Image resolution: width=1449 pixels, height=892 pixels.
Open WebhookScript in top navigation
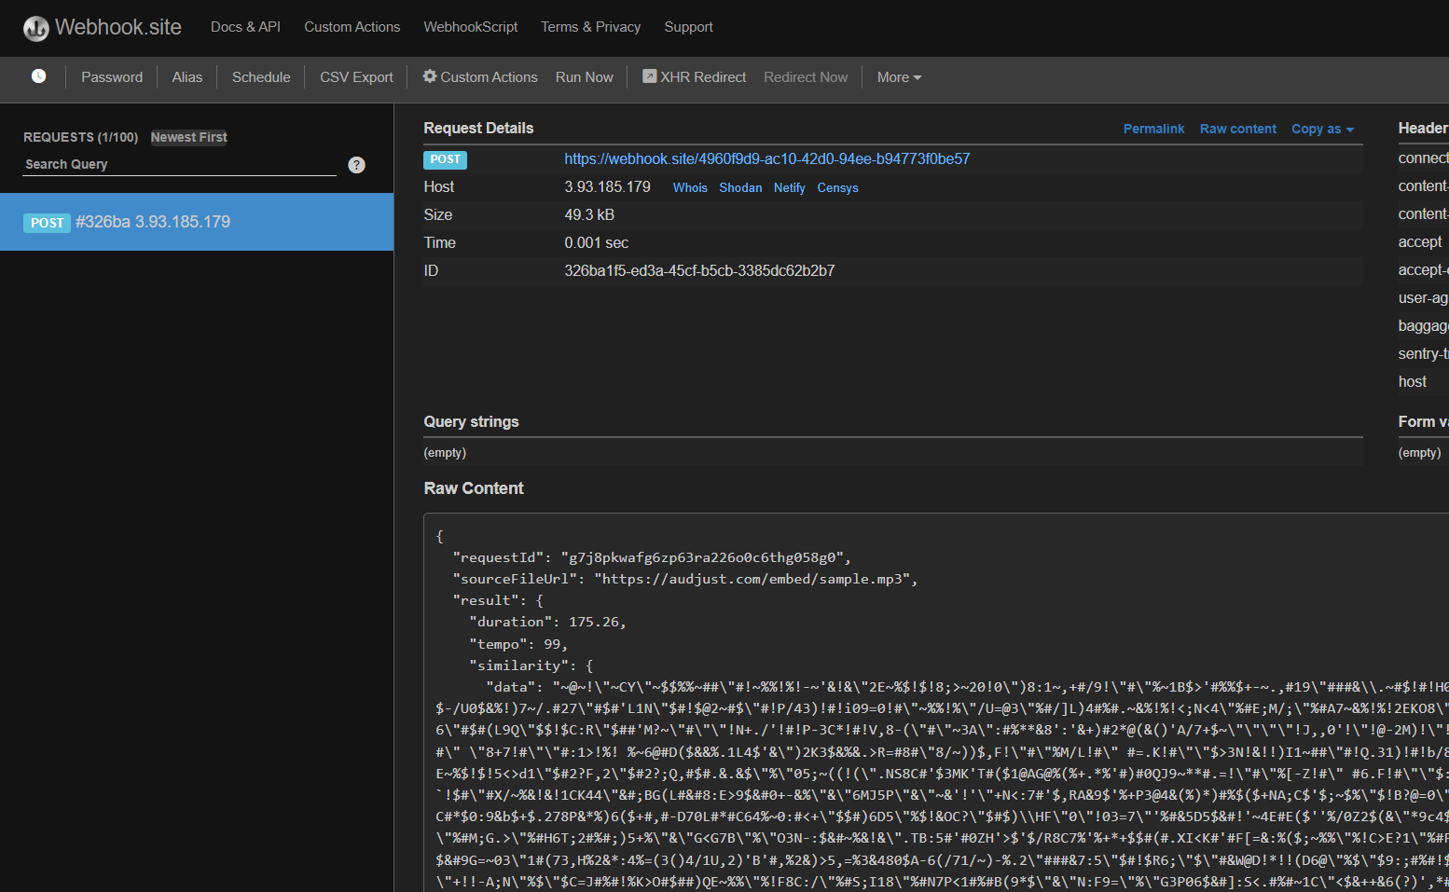pos(470,27)
